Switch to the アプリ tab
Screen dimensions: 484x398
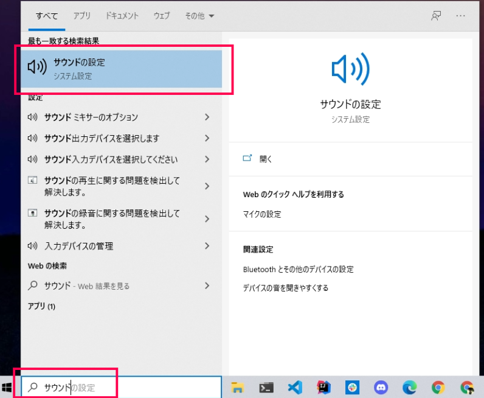82,16
